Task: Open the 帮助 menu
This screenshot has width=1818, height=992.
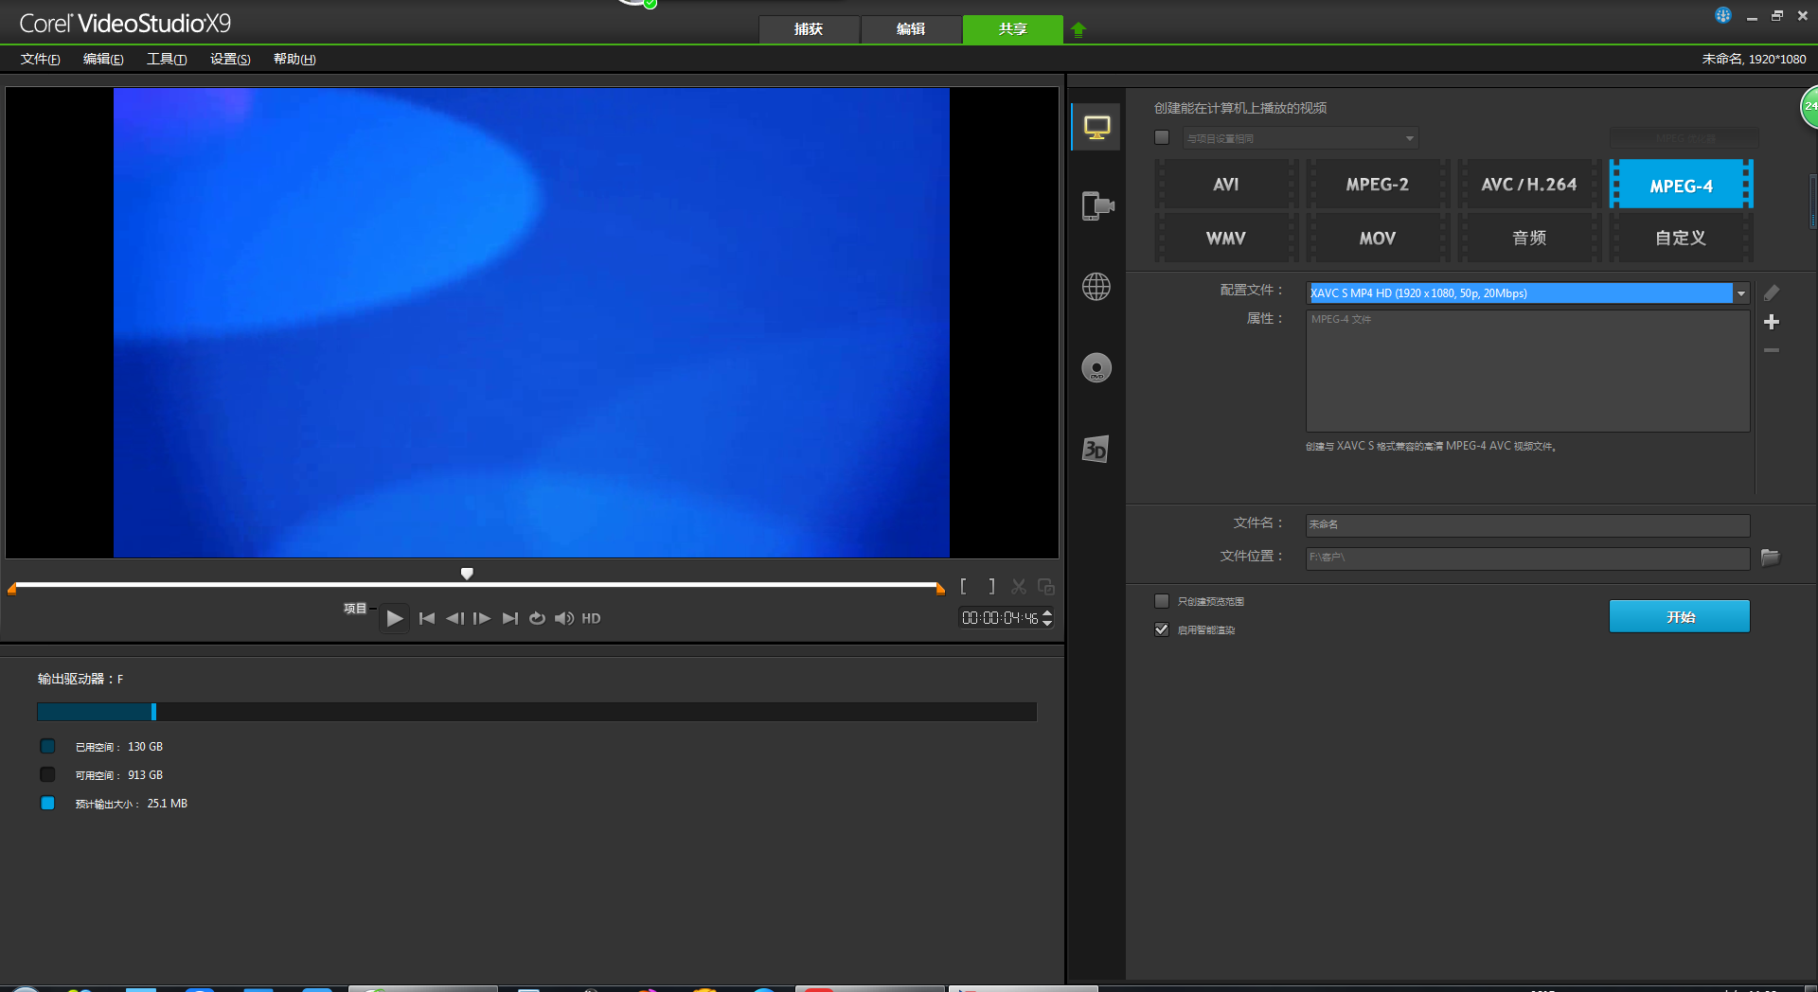Action: tap(294, 59)
